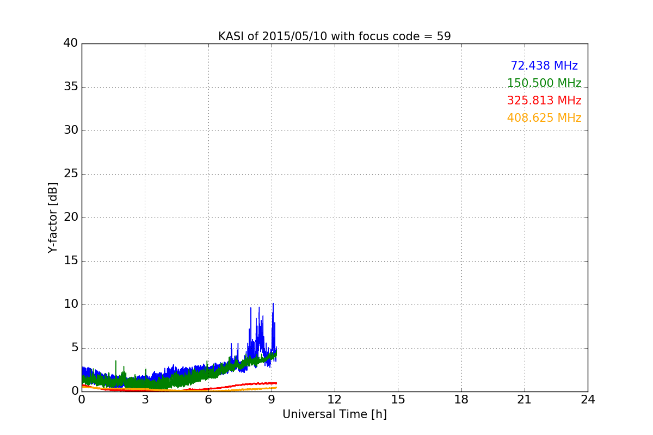Click the 6 tick label on x-axis

click(208, 400)
